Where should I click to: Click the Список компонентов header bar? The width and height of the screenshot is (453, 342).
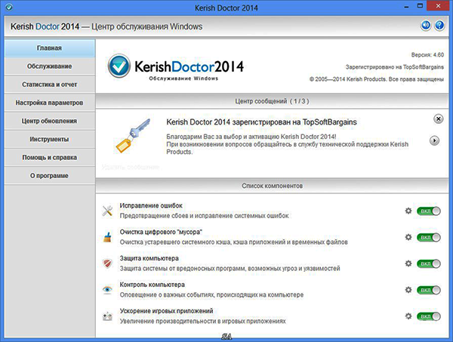click(272, 186)
